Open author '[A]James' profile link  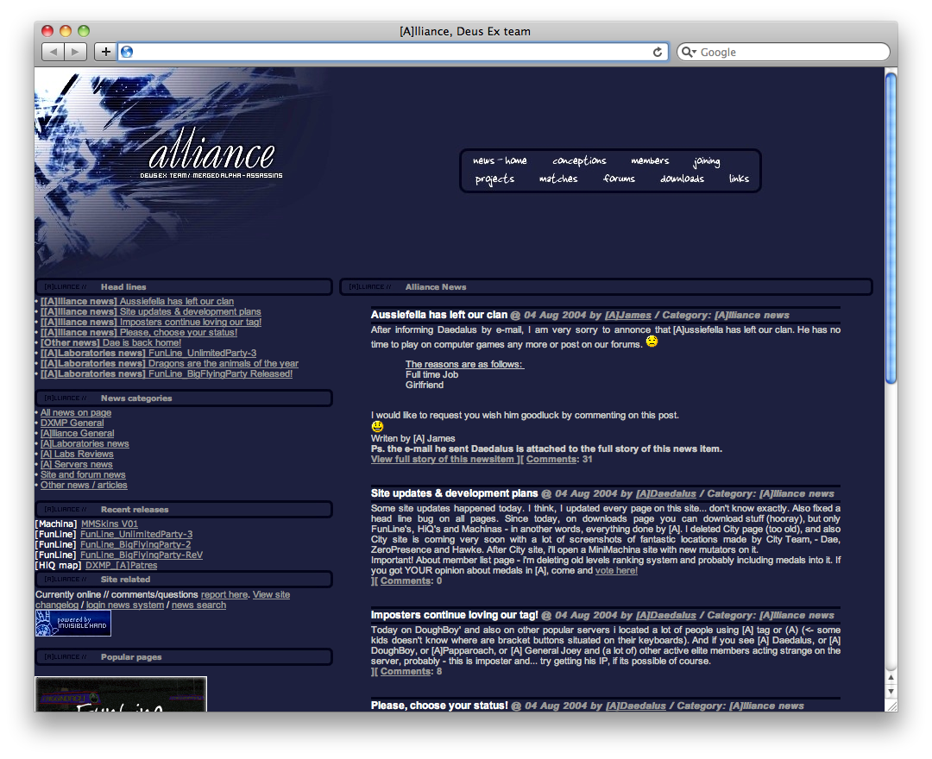pos(627,316)
